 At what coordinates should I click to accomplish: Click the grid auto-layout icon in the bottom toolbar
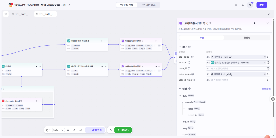(x=74, y=130)
